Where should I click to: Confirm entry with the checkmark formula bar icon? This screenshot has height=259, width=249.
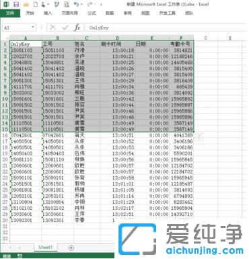(x=65, y=28)
